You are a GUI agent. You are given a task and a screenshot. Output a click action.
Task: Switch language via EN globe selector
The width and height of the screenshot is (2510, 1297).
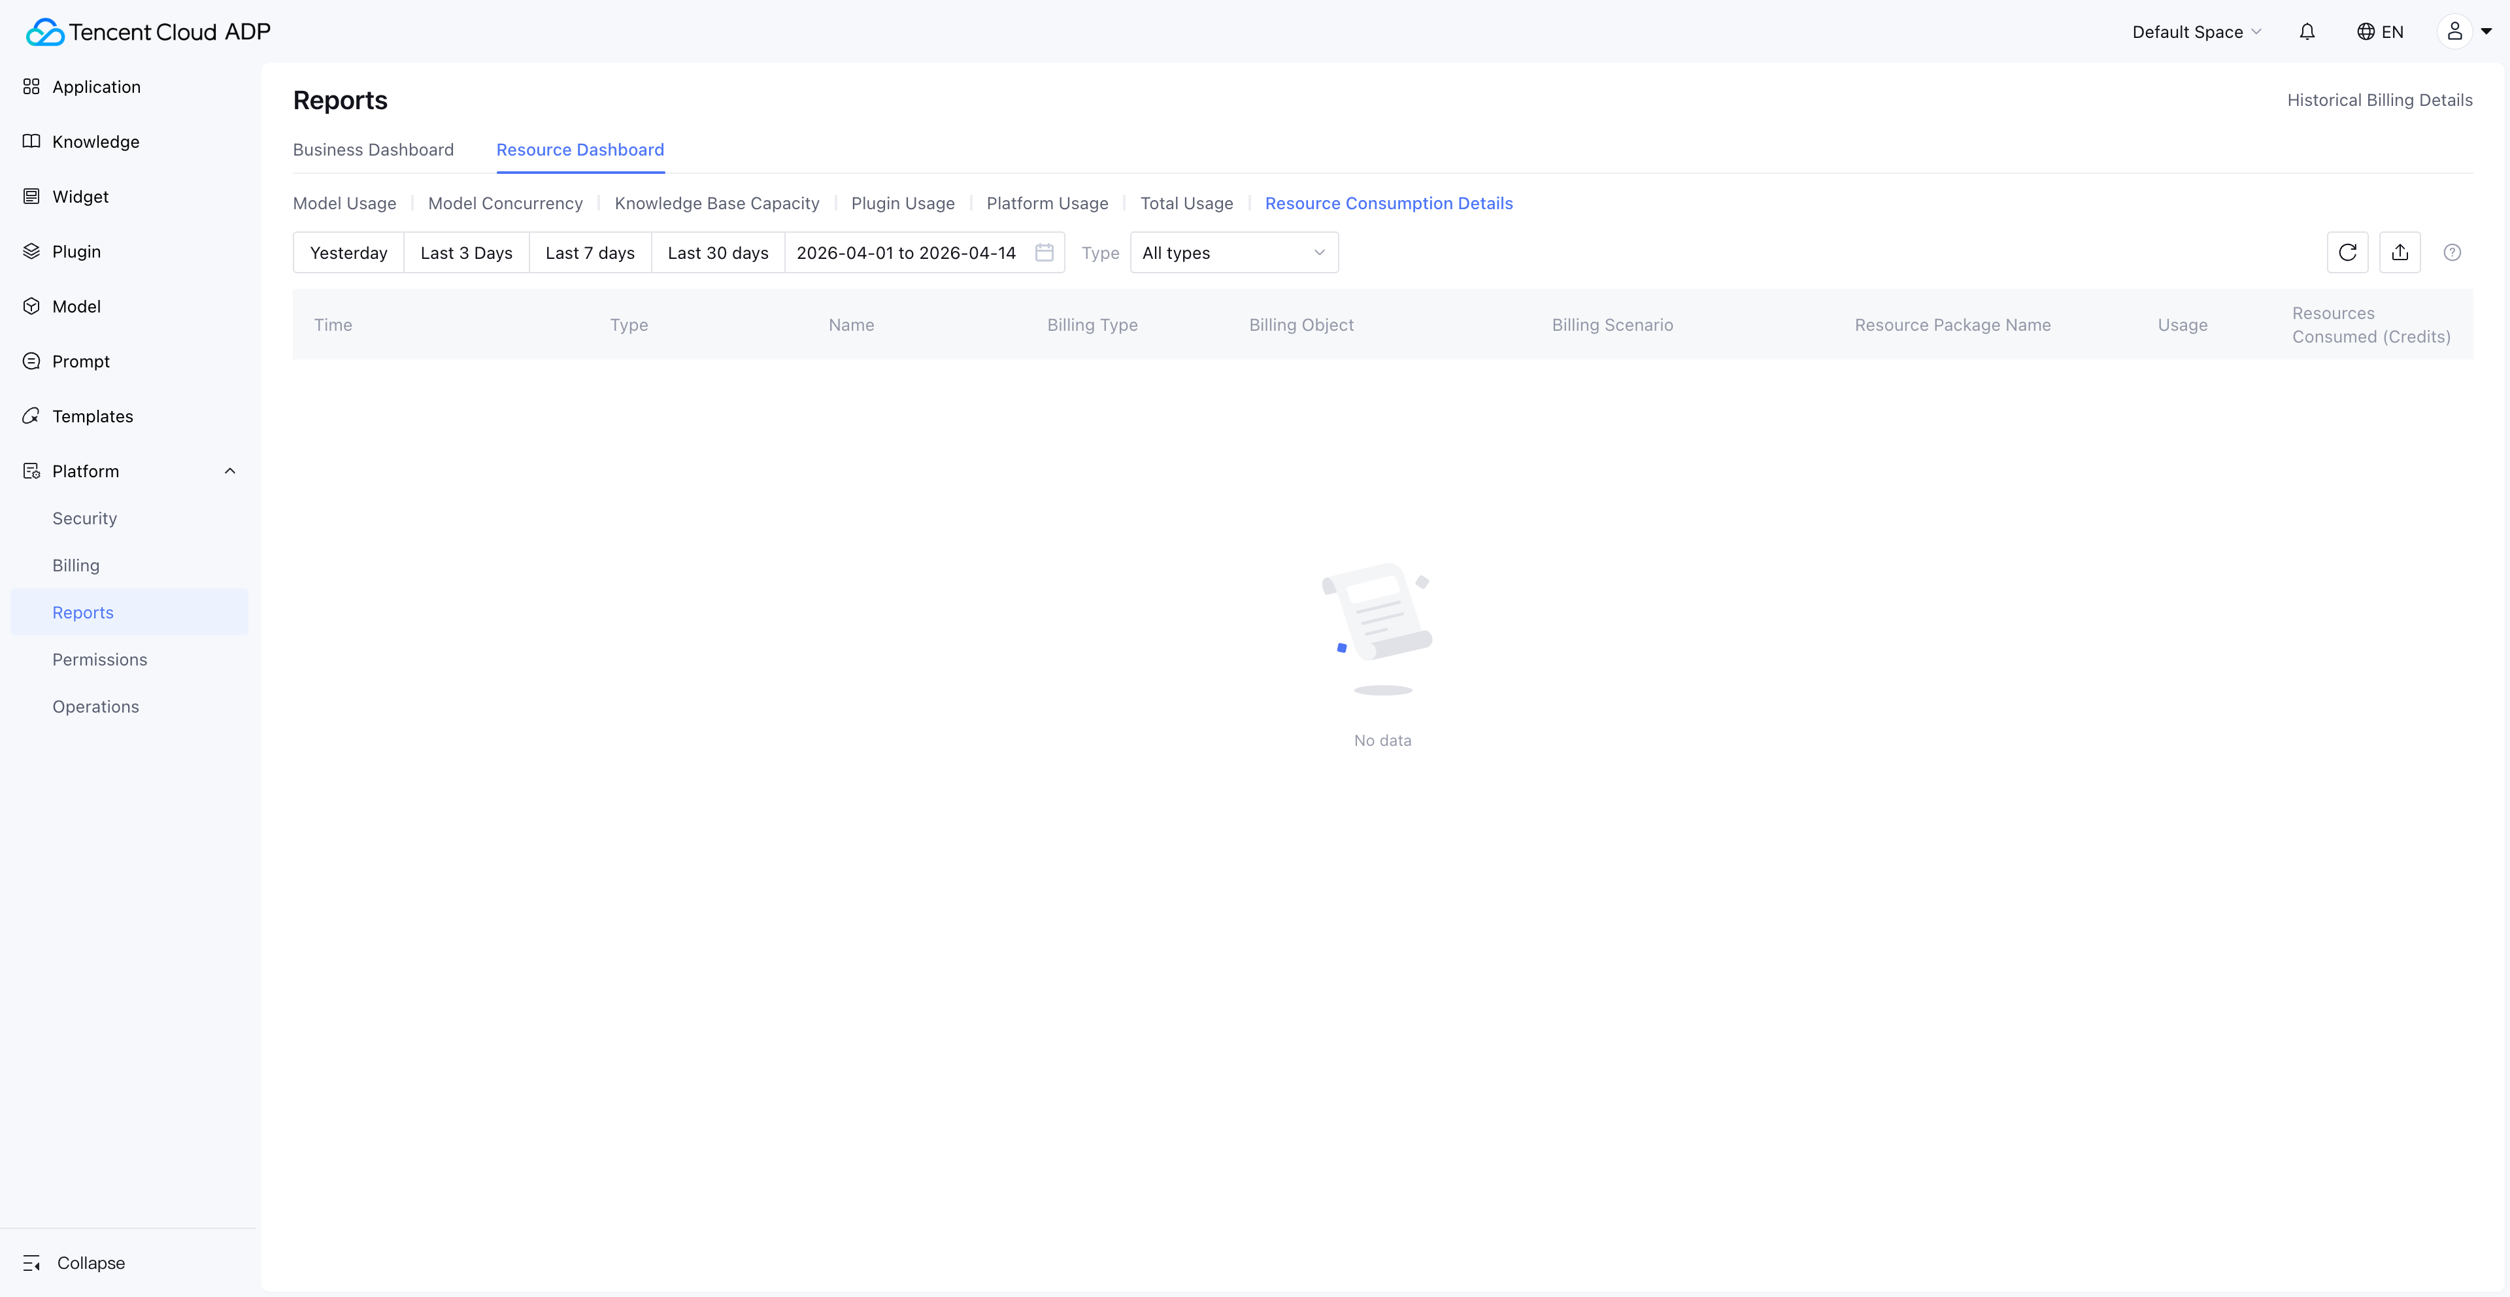click(2379, 32)
